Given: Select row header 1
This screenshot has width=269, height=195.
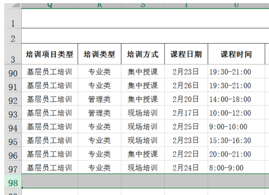Looking at the screenshot, I should click(13, 19).
